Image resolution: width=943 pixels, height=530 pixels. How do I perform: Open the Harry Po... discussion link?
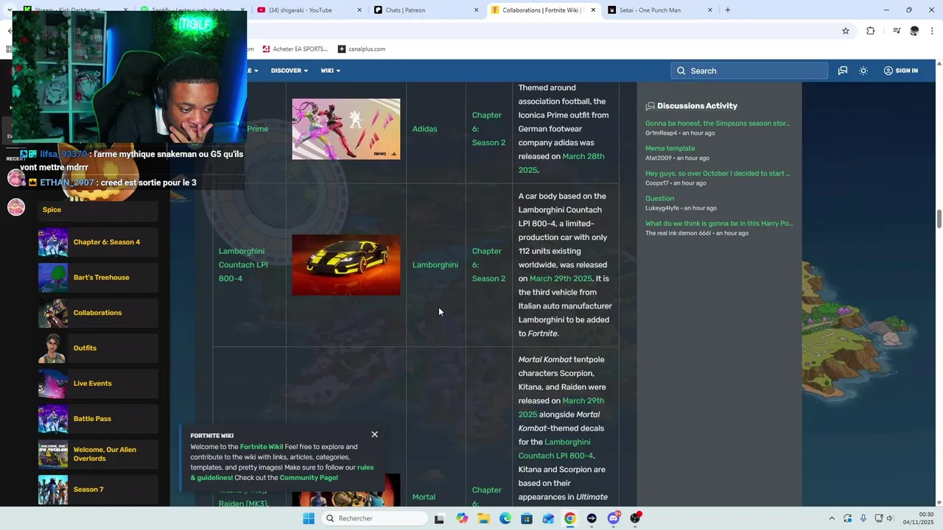(719, 224)
